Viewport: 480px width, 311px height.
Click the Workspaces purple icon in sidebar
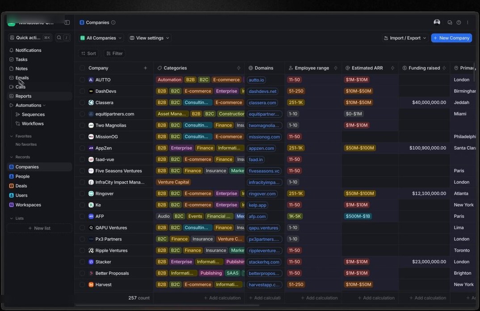11,205
